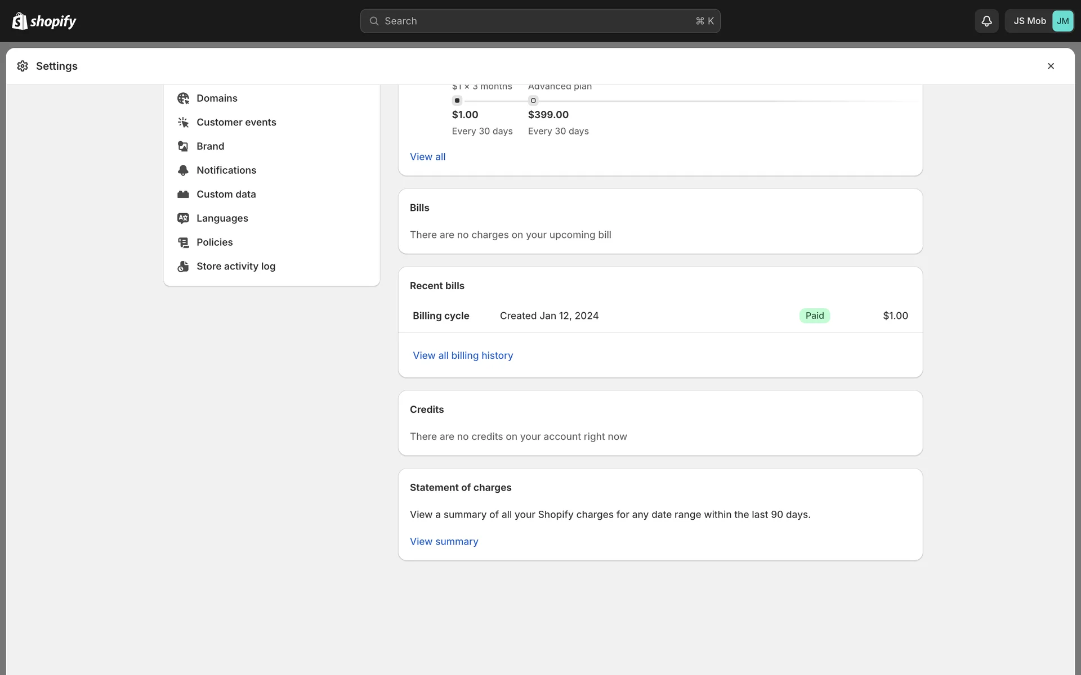1081x675 pixels.
Task: Click View all under the plan timeline
Action: click(x=427, y=157)
